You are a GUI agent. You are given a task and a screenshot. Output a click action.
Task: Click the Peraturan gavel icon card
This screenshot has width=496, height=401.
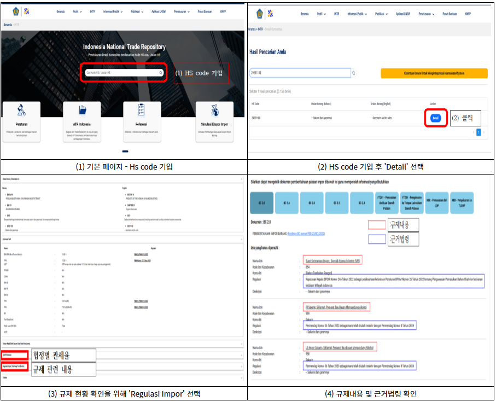click(x=21, y=121)
